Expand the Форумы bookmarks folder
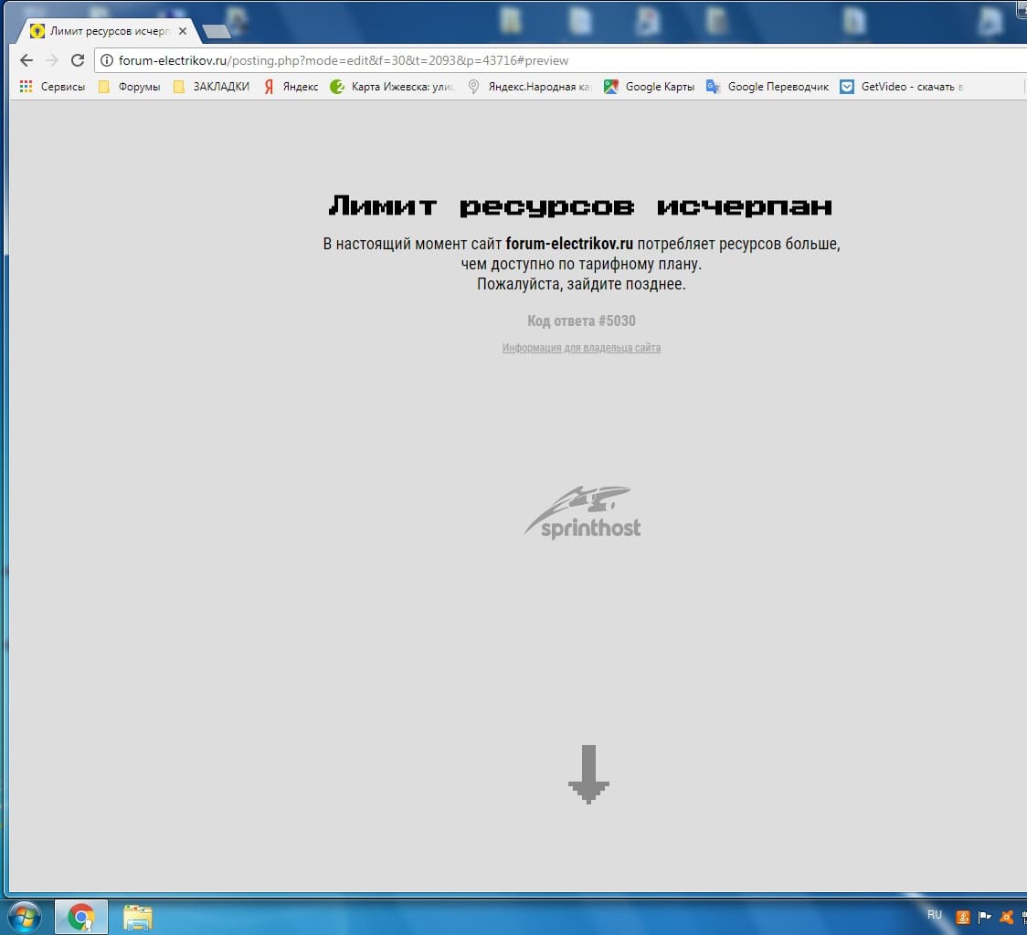The image size is (1027, 935). tap(129, 87)
